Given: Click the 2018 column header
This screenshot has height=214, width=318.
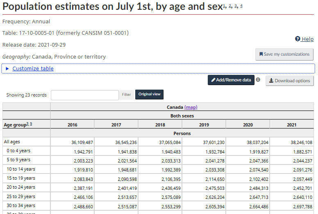Looking at the screenshot, I should pos(160,125).
